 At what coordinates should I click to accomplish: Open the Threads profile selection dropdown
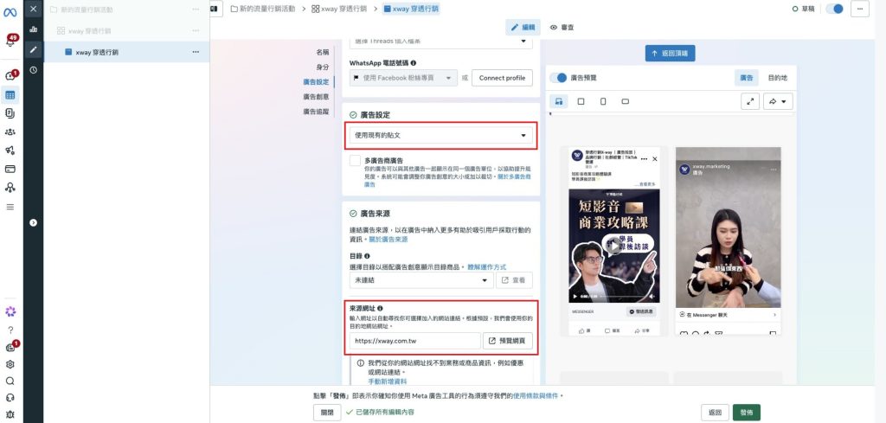click(440, 42)
